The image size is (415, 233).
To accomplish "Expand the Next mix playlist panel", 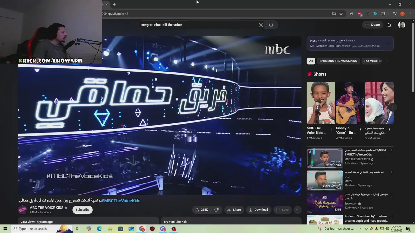I will pyautogui.click(x=387, y=43).
